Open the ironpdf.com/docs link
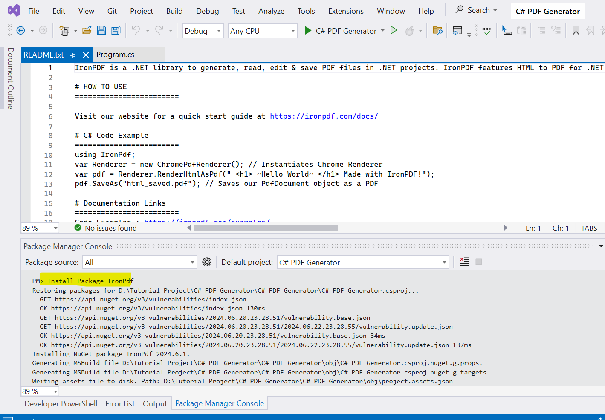The image size is (605, 420). (x=324, y=116)
